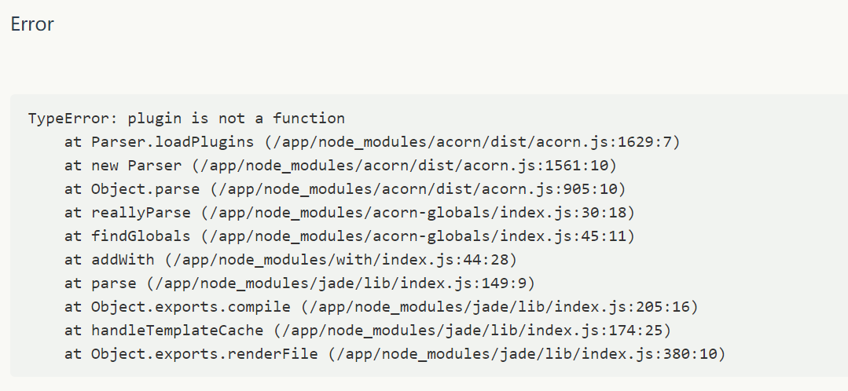Click the Object.parse stack trace line
This screenshot has height=391, width=848.
click(345, 189)
